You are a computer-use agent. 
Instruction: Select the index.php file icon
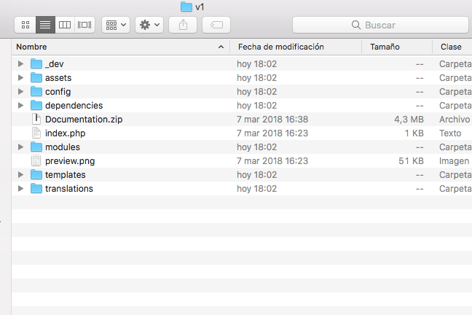(36, 133)
